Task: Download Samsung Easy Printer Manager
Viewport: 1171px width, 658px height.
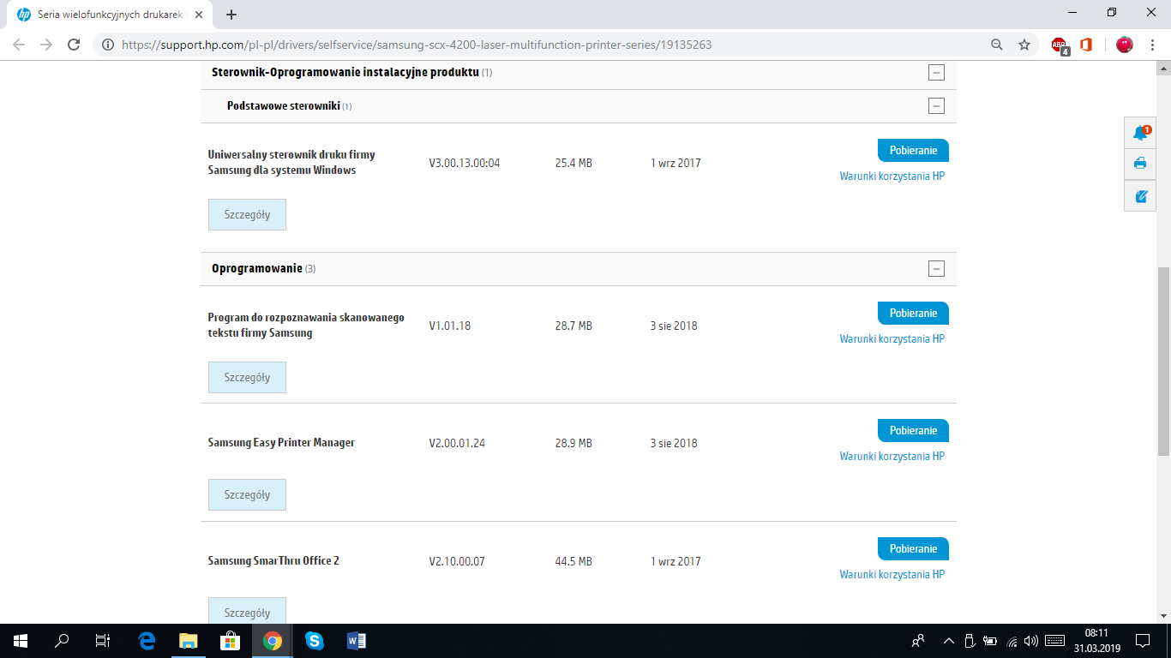Action: point(913,430)
